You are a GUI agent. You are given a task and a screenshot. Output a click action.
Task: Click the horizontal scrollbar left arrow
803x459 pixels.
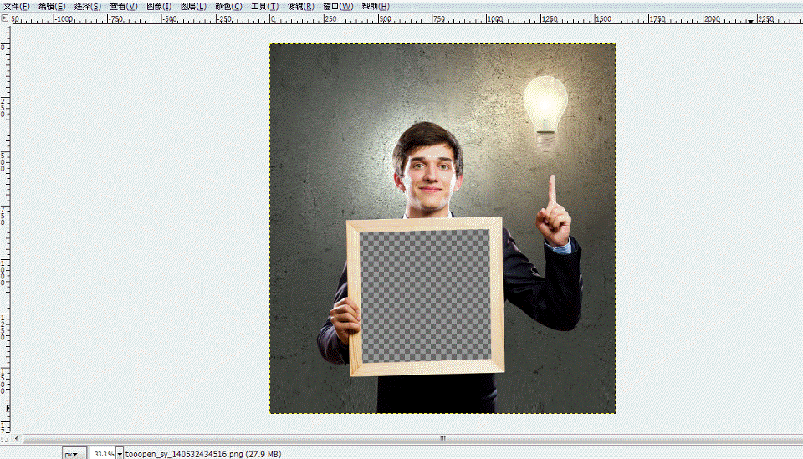17,439
